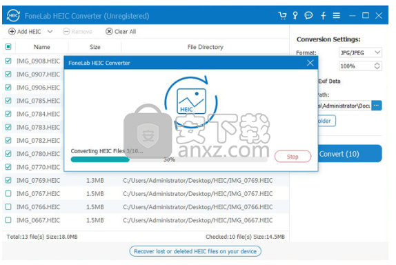Open the Format JPG/JPEG dropdown

(360, 52)
